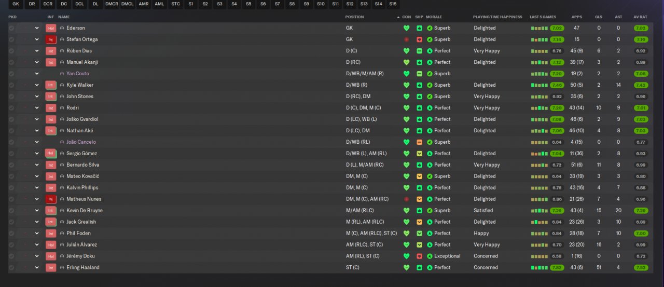The height and width of the screenshot is (287, 664).
Task: Click Kyle Walker's 7.46 last game rating
Action: 557,85
